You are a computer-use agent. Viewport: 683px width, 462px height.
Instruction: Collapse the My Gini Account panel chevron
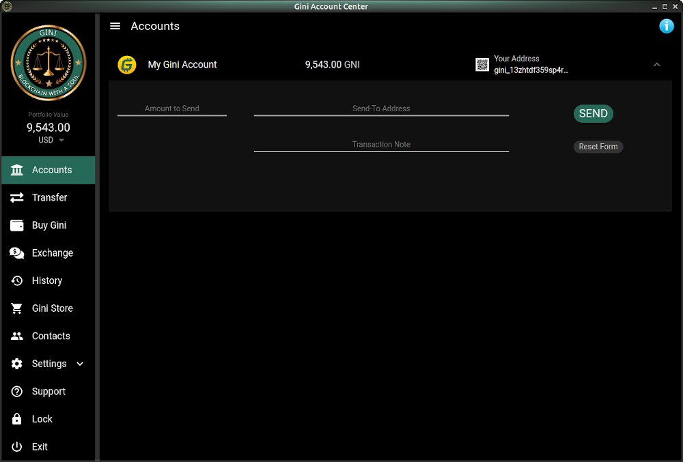pos(656,65)
